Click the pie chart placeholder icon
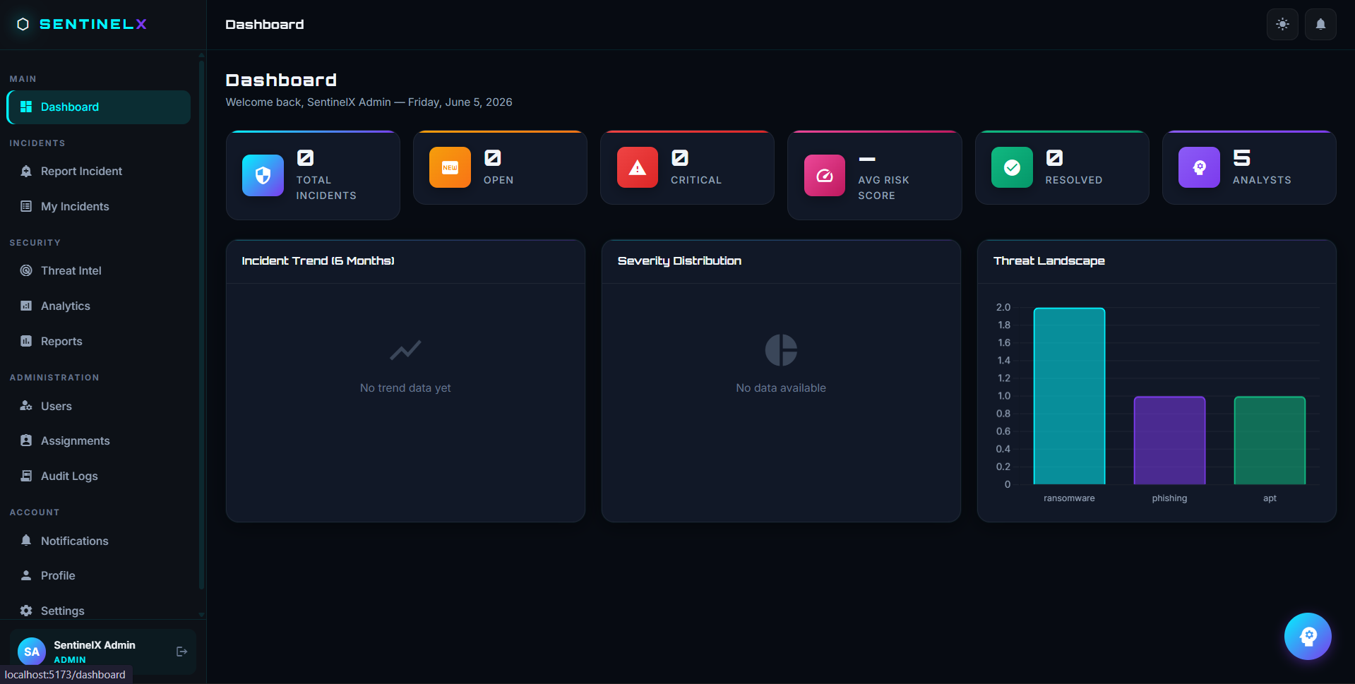Screen dimensions: 1355x684 tap(781, 350)
